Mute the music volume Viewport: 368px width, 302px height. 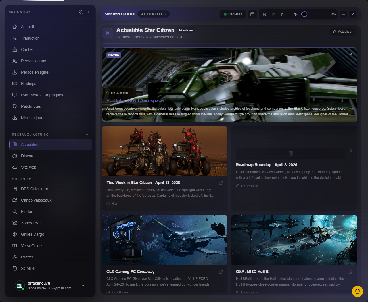point(295,14)
